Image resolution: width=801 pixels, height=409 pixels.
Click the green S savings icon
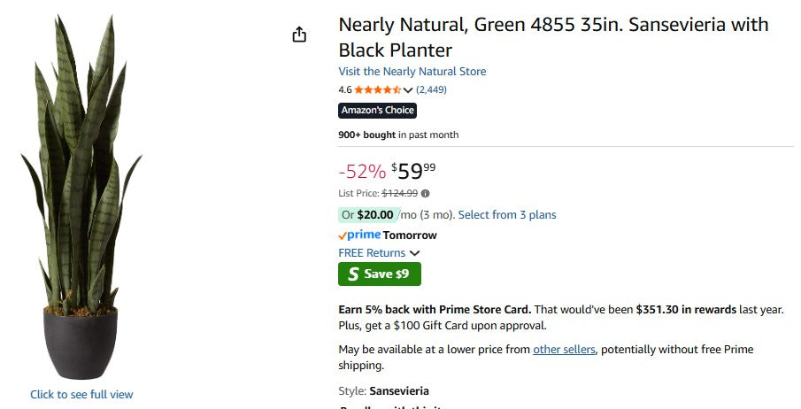[x=353, y=274]
